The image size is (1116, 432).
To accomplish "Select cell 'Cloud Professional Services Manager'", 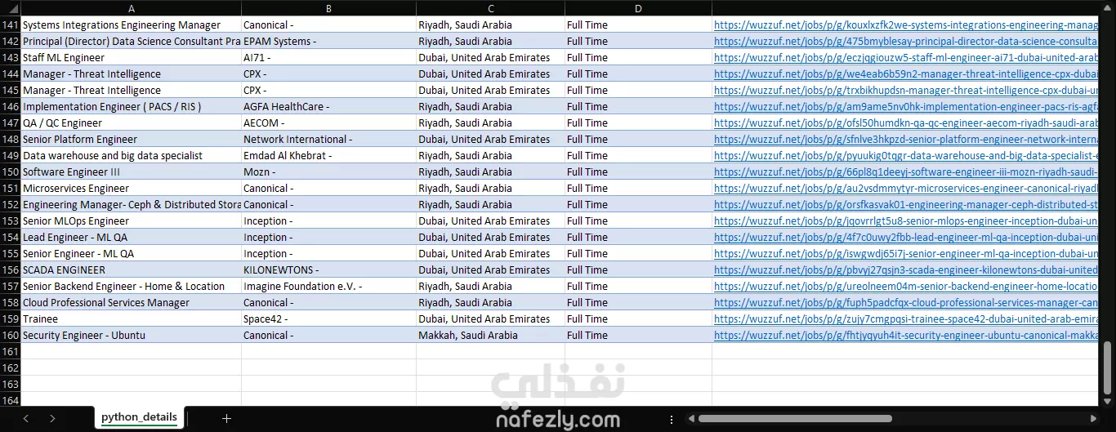I will tap(132, 302).
